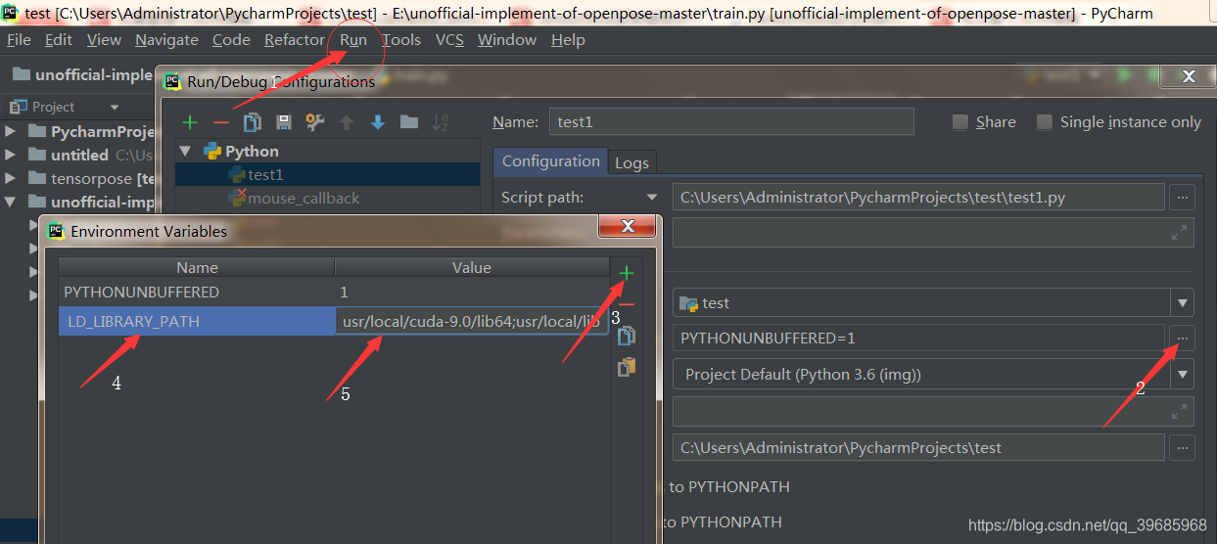This screenshot has width=1217, height=544.
Task: Expand parameters field icon
Action: point(1180,233)
